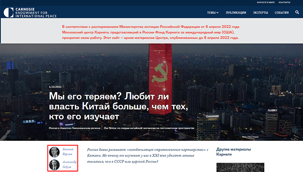Click the chevron next to Темы
The image size is (303, 172).
click(218, 13)
